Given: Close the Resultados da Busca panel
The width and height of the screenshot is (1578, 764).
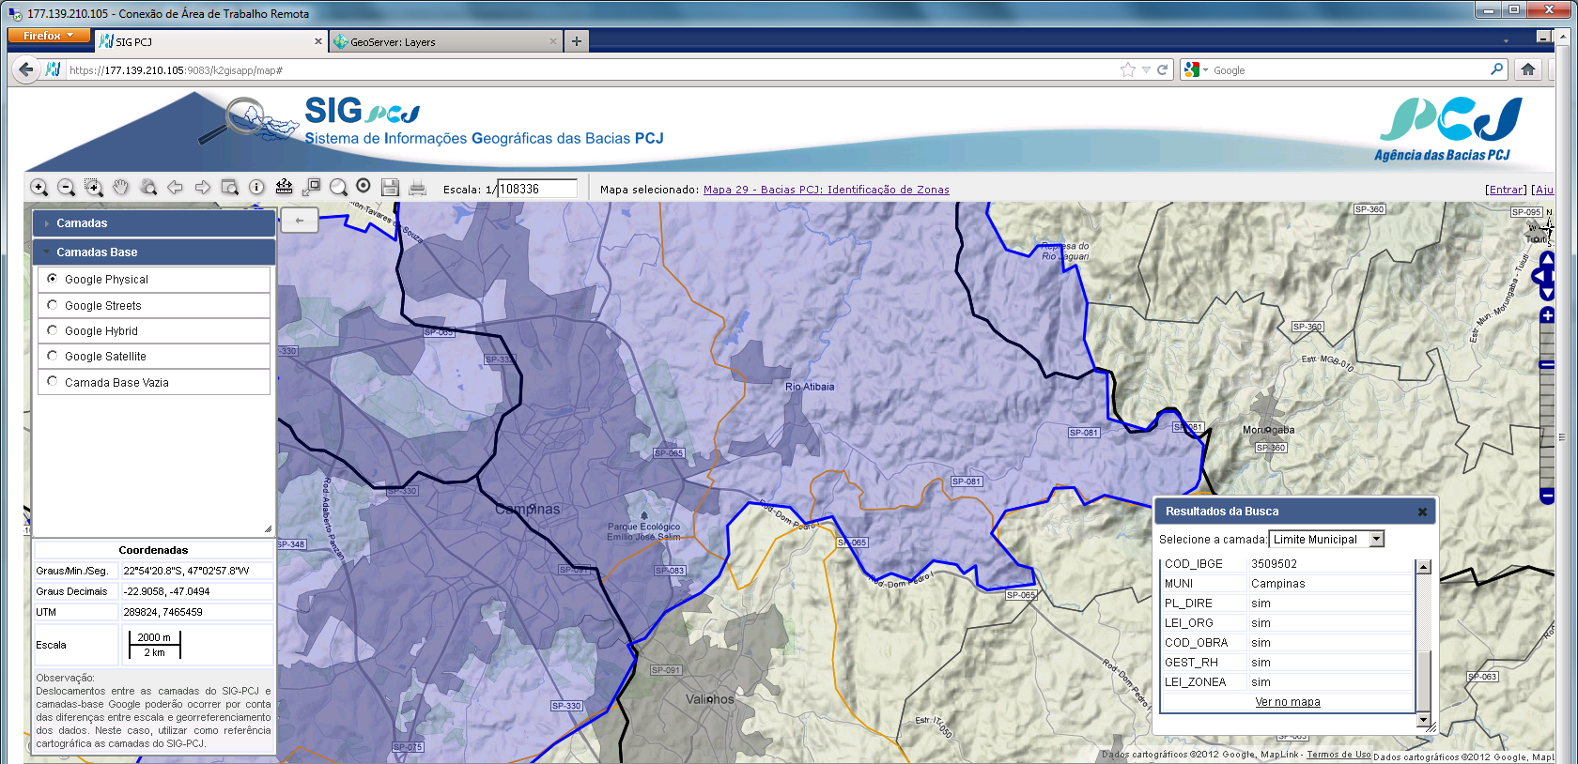Looking at the screenshot, I should pos(1422,512).
